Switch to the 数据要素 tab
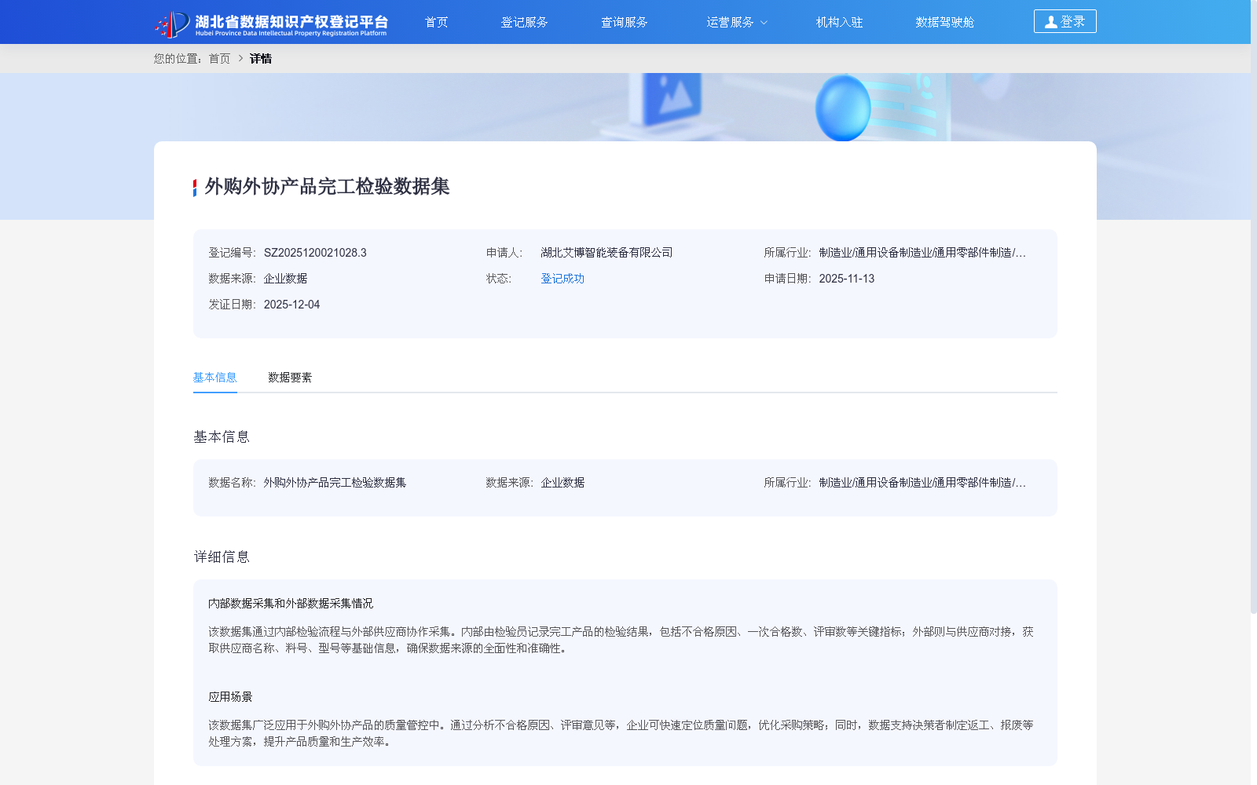This screenshot has width=1257, height=785. (x=290, y=378)
